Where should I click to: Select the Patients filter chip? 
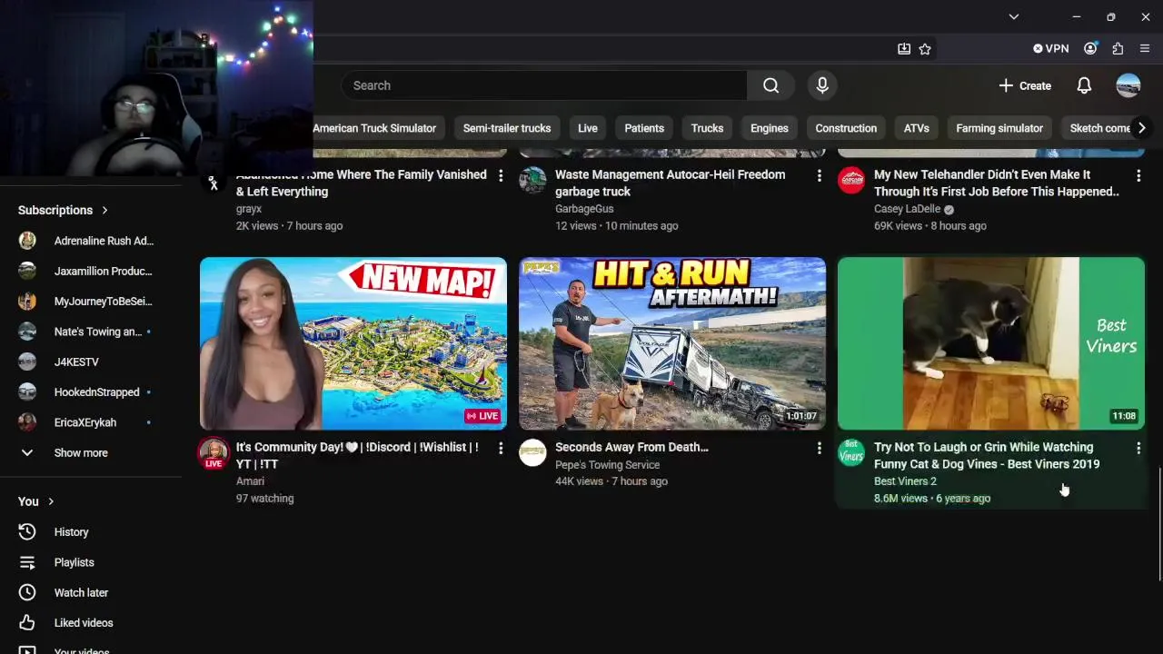tap(644, 128)
